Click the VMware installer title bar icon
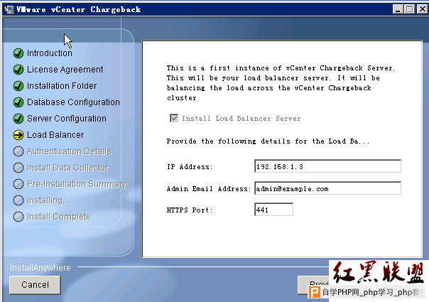This screenshot has width=429, height=302. [x=9, y=9]
